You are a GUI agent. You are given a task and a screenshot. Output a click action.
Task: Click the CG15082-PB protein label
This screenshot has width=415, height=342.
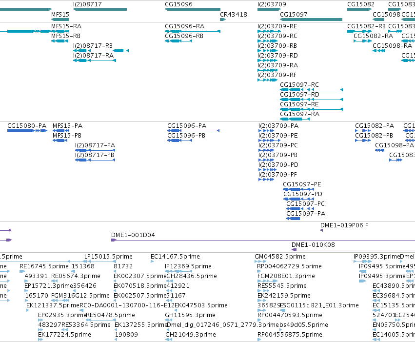tap(374, 136)
